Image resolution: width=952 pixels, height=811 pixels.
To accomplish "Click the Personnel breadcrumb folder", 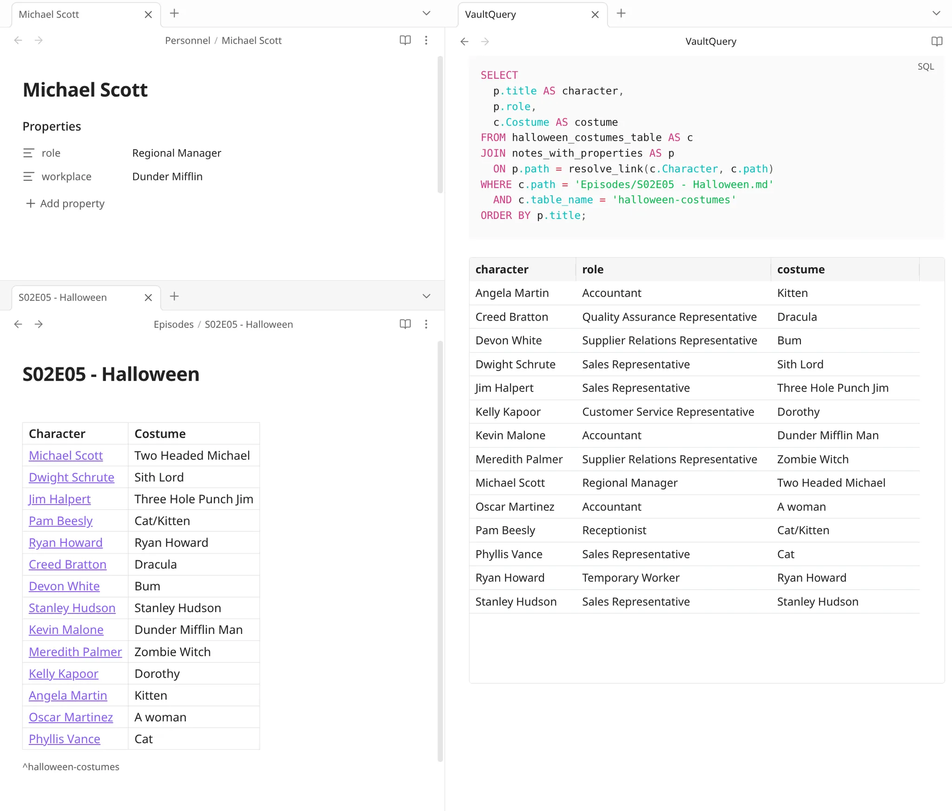I will point(187,40).
